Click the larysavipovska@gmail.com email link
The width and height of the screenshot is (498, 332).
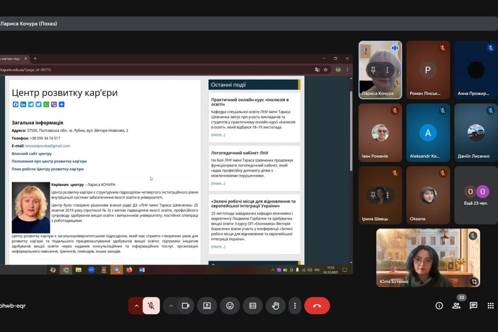[48, 146]
